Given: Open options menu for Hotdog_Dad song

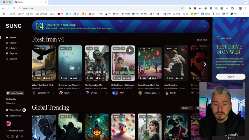Looking at the screenshot, I should click(x=159, y=93).
